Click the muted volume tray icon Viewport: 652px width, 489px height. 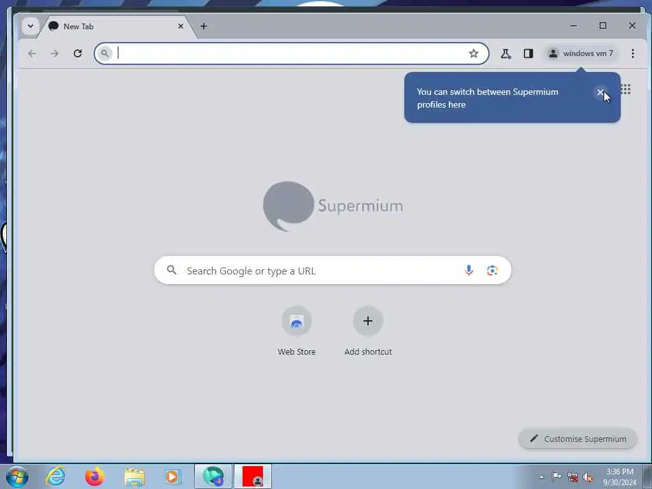588,477
